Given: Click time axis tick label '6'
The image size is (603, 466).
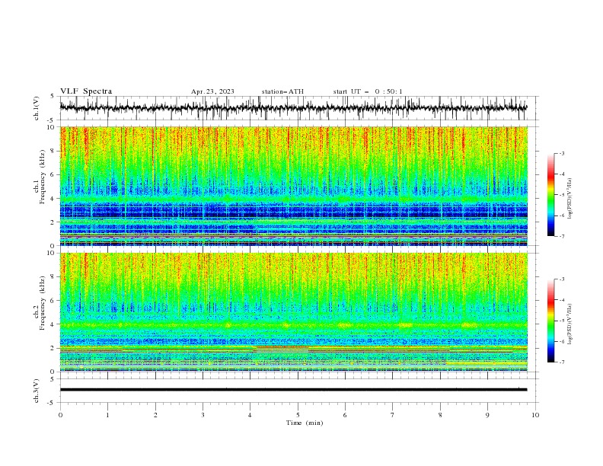Looking at the screenshot, I should point(345,415).
